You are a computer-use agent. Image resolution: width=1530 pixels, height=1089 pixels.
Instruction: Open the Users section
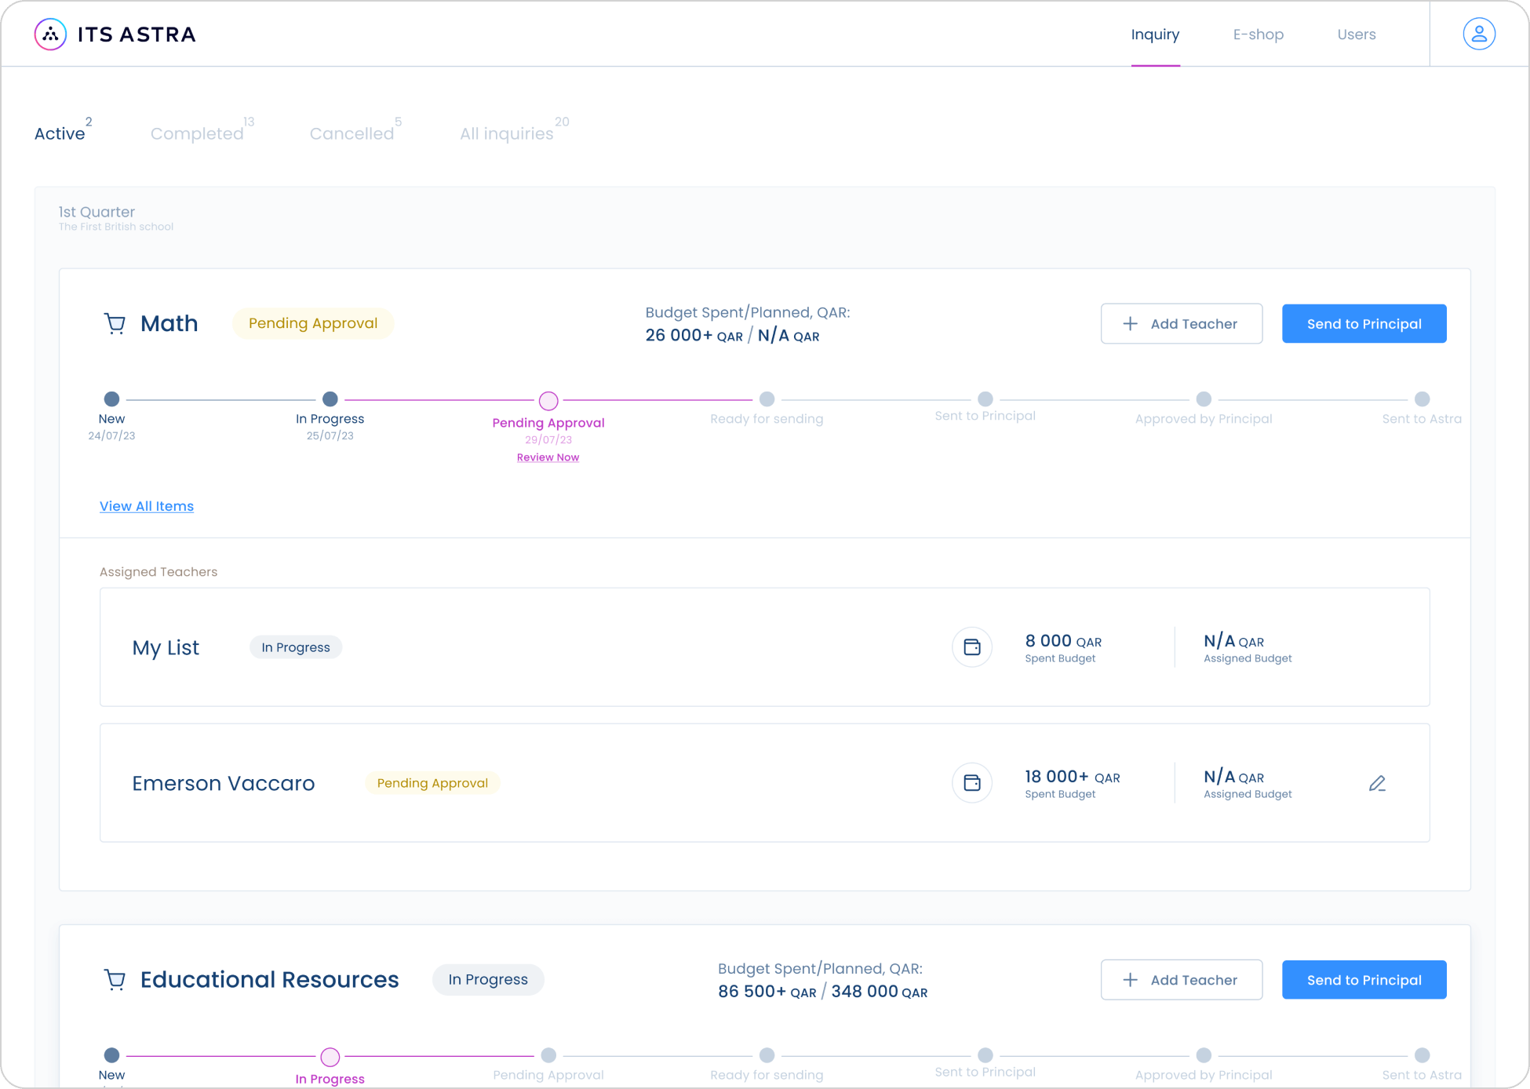click(x=1357, y=34)
